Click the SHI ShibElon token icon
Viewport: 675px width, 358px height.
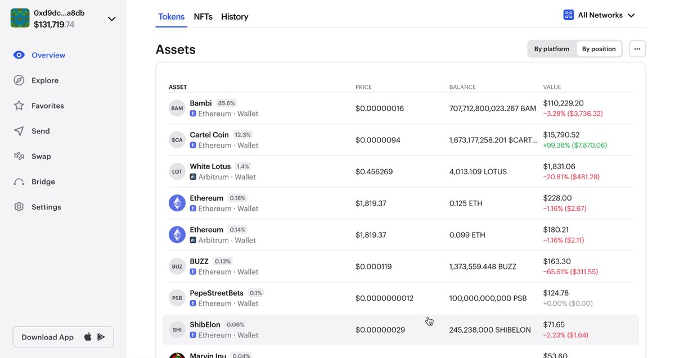(x=177, y=330)
